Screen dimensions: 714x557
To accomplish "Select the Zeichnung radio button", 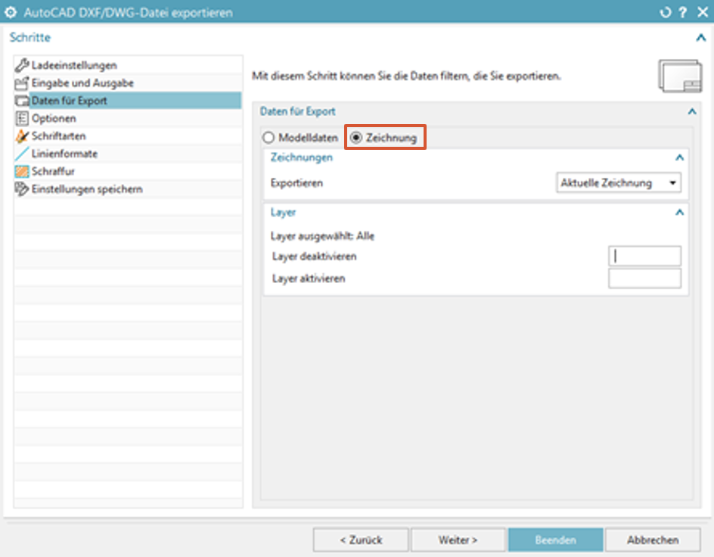I will (x=356, y=138).
